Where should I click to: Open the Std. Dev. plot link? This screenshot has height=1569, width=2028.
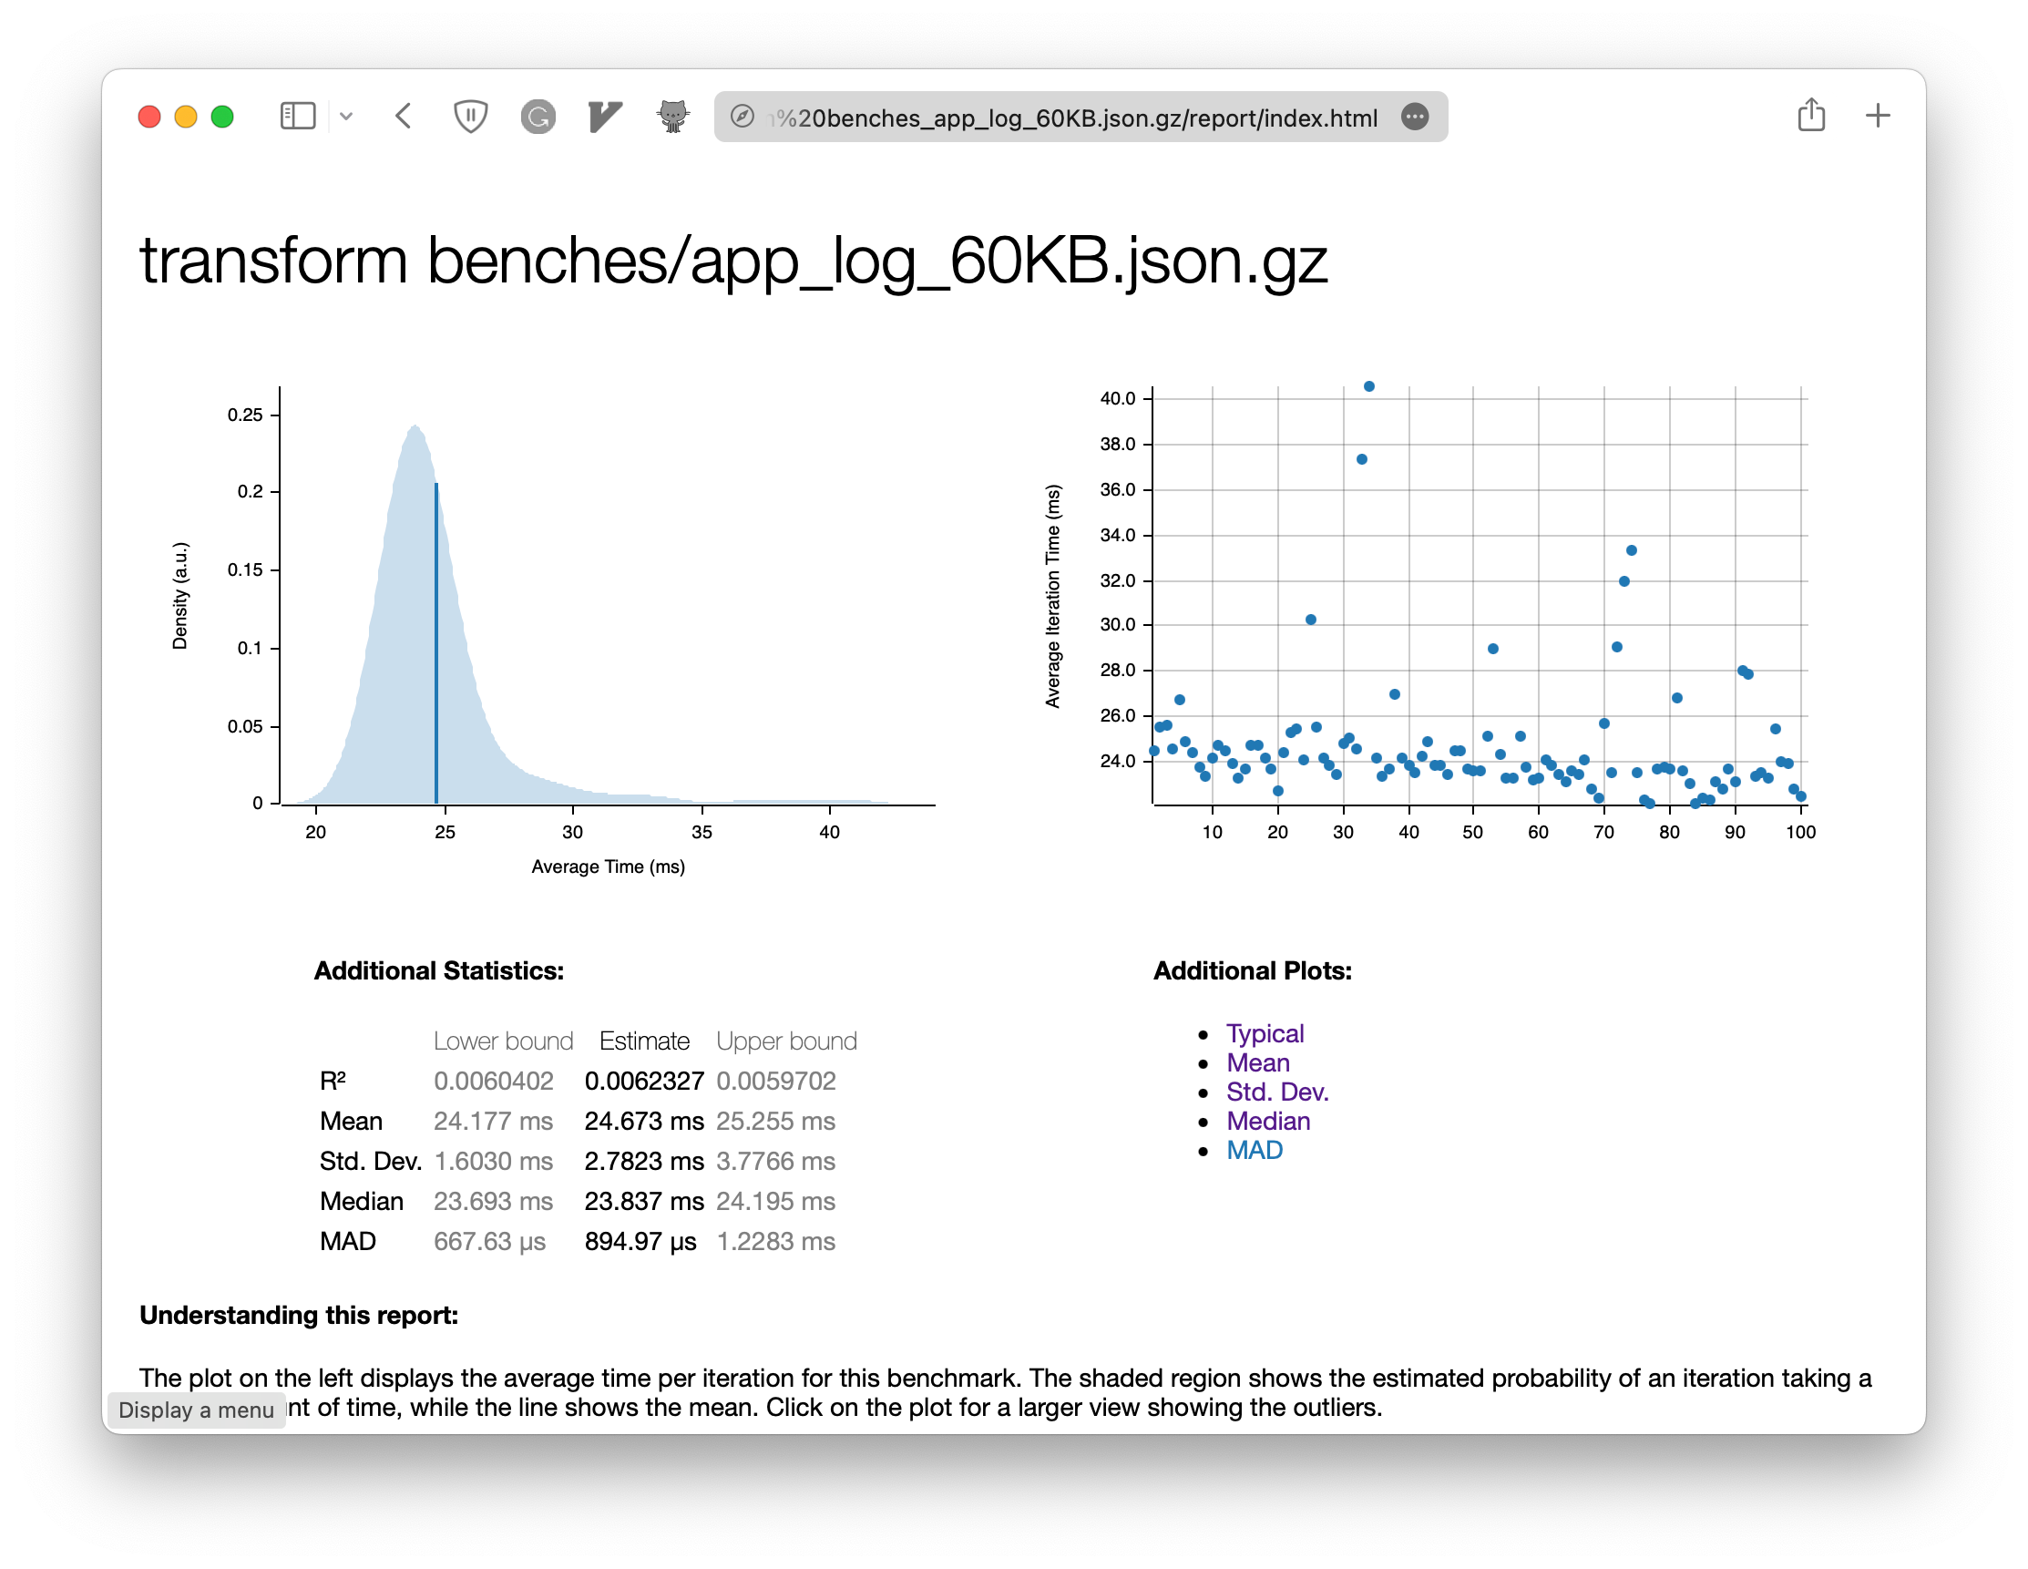point(1276,1092)
